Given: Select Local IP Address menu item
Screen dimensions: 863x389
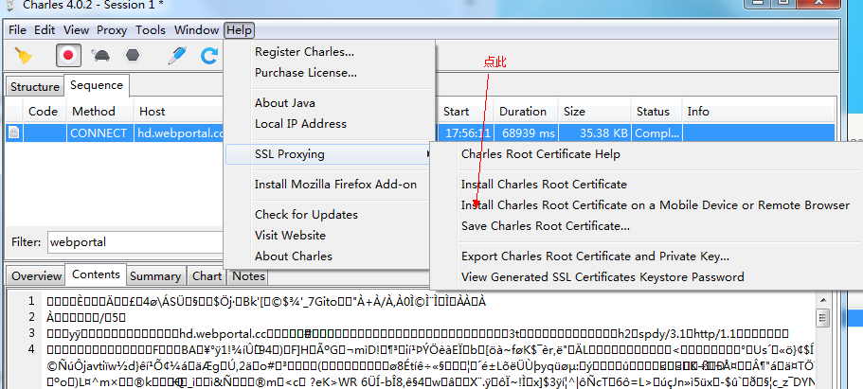Looking at the screenshot, I should click(300, 124).
